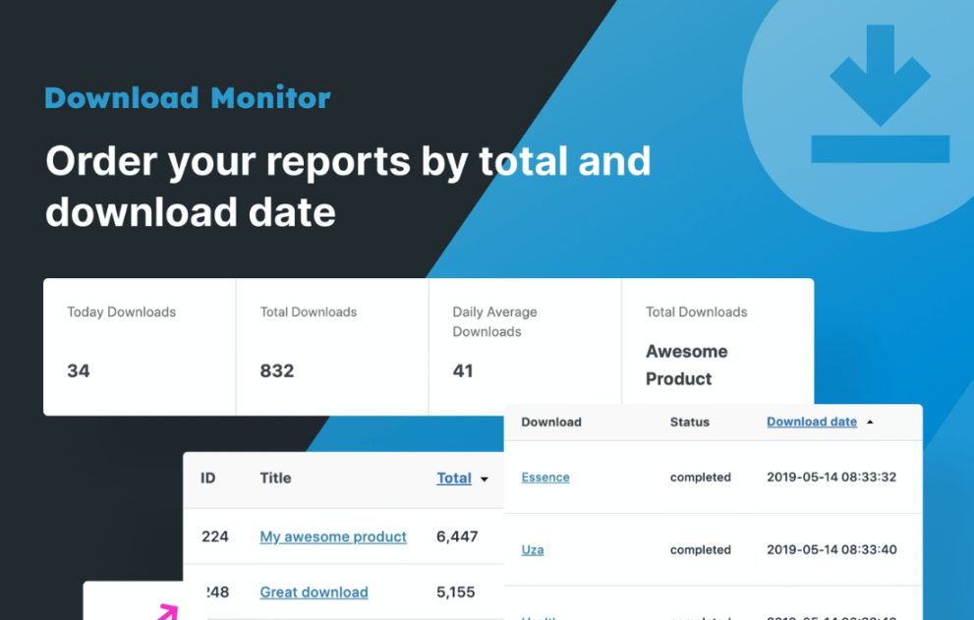
Task: Select the Today Downloads card showing 34
Action: click(x=140, y=346)
